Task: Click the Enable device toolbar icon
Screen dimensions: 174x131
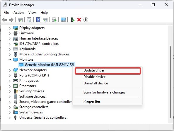Action: (73, 20)
